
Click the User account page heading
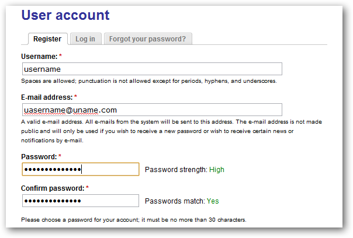click(65, 15)
